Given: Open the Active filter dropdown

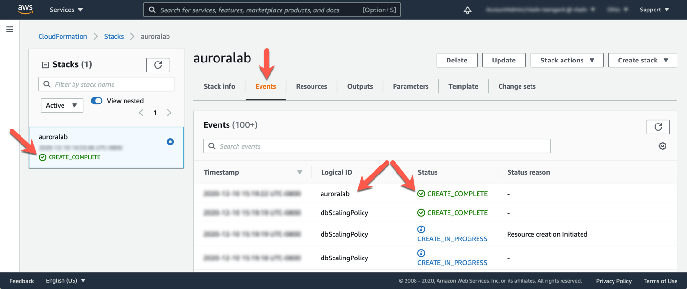Looking at the screenshot, I should (62, 105).
